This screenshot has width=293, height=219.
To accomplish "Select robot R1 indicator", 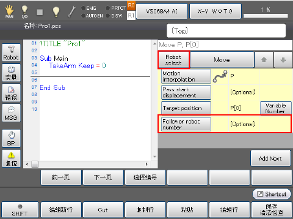I will tap(131, 15).
